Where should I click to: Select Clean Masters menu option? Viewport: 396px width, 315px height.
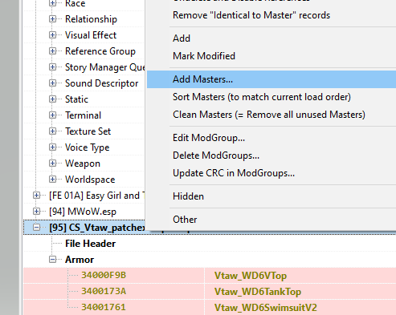pos(269,115)
